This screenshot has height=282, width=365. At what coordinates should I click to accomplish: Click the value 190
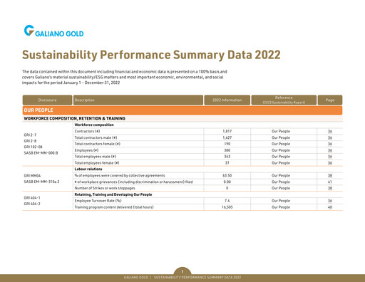point(227,144)
